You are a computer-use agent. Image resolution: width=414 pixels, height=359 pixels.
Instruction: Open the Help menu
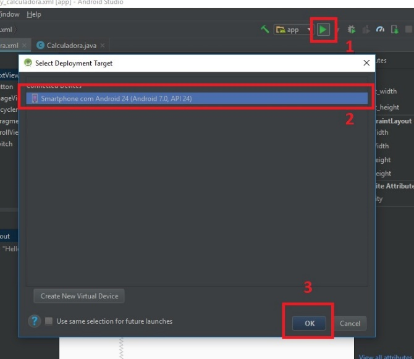(x=34, y=14)
